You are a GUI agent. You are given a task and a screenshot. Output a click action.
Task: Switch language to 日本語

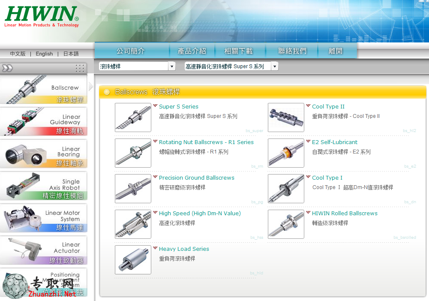point(71,54)
